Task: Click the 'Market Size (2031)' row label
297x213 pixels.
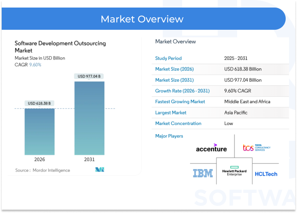Action: click(175, 80)
